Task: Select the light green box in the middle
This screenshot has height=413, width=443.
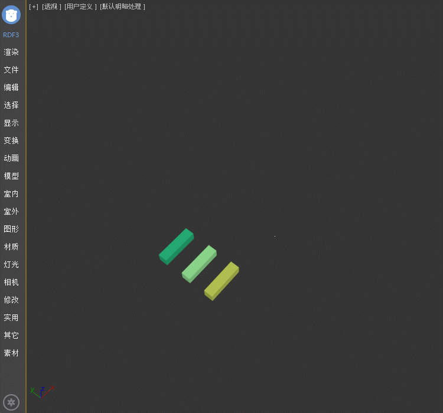Action: tap(199, 264)
